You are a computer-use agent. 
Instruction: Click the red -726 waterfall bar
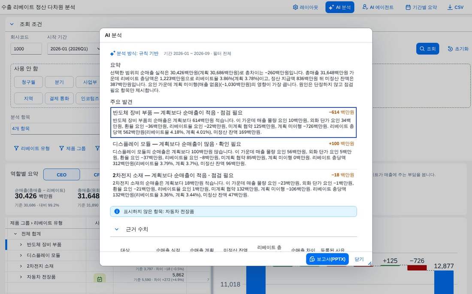(x=417, y=267)
